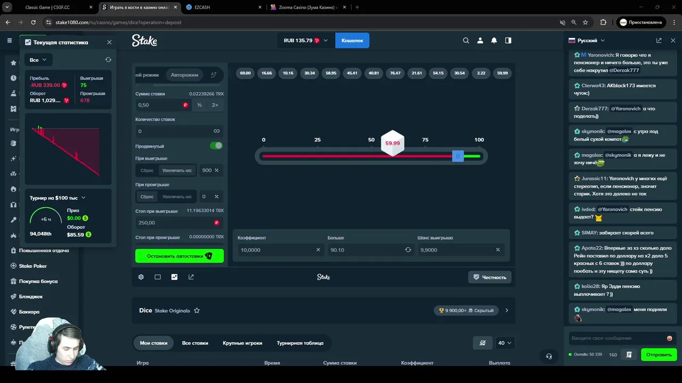Switch to the Classic Game CSGF.CC tab
The image size is (682, 383).
coord(51,7)
